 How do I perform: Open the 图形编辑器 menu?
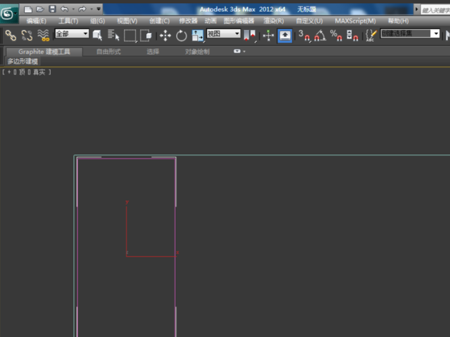point(239,21)
